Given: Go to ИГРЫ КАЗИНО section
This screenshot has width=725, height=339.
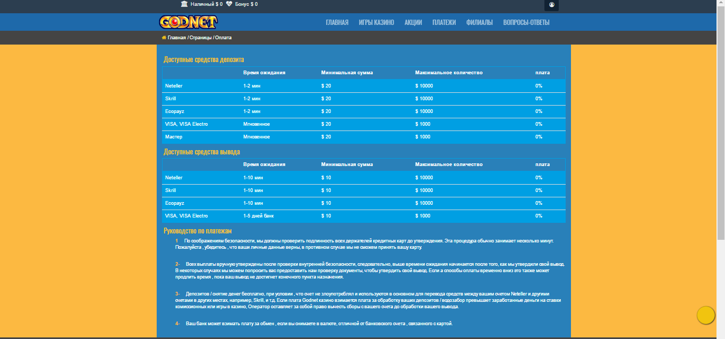Looking at the screenshot, I should 376,22.
